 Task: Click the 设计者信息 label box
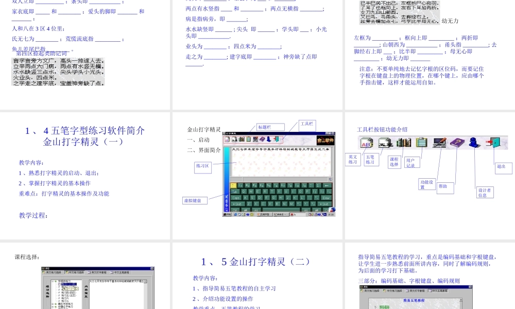tap(485, 193)
